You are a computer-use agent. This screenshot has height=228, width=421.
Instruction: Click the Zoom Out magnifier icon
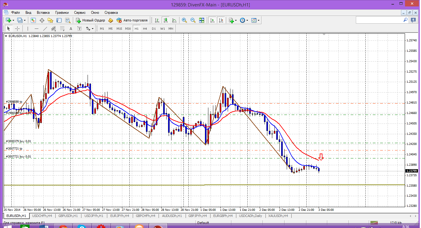193,20
